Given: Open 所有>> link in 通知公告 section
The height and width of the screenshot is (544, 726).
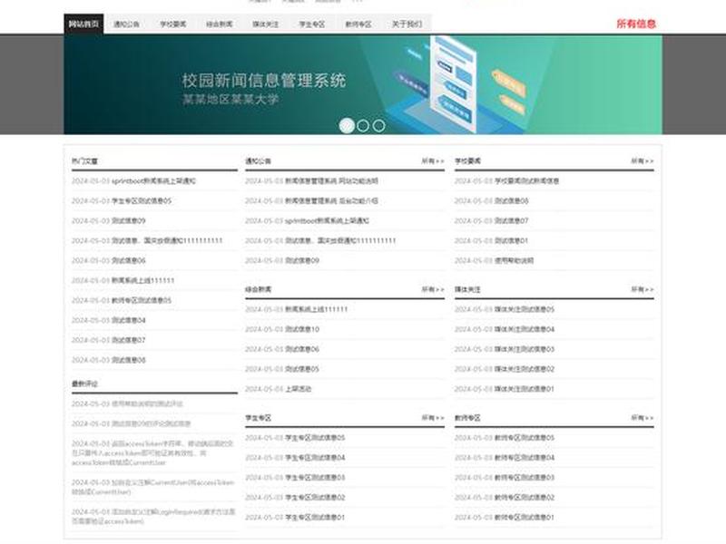Looking at the screenshot, I should tap(433, 161).
